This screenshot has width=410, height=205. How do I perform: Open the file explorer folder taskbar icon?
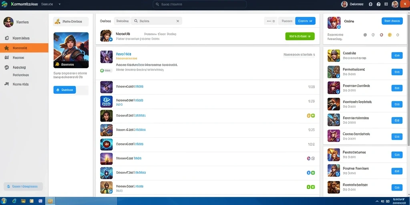23,201
